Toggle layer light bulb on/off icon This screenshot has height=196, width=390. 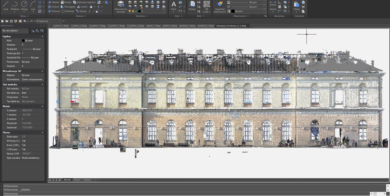pyautogui.click(x=129, y=11)
